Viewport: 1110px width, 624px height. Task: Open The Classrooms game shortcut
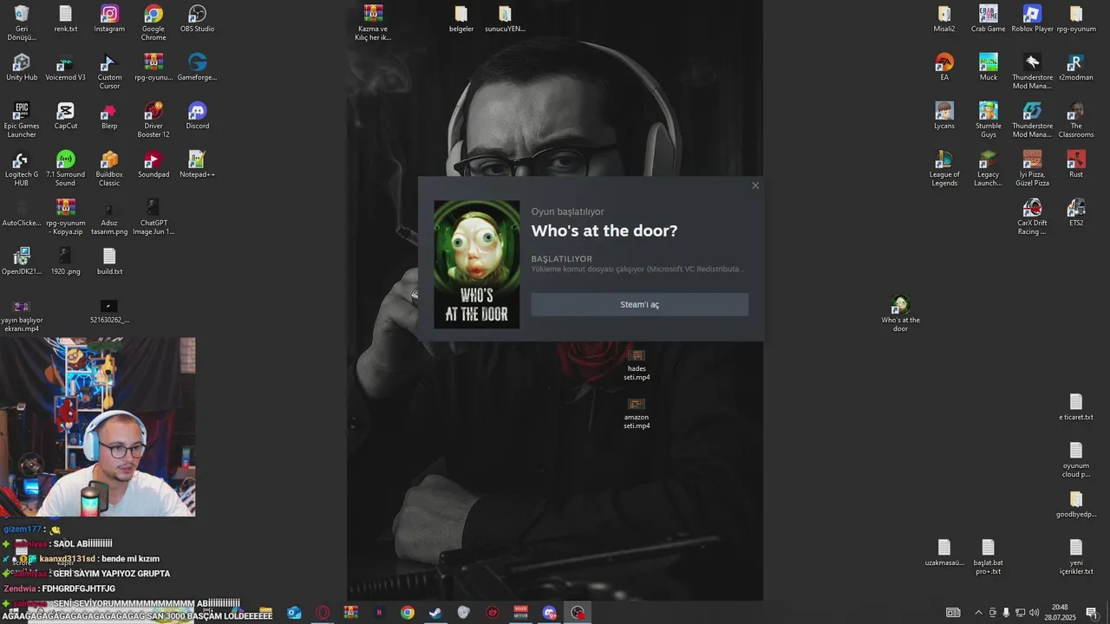click(x=1075, y=120)
